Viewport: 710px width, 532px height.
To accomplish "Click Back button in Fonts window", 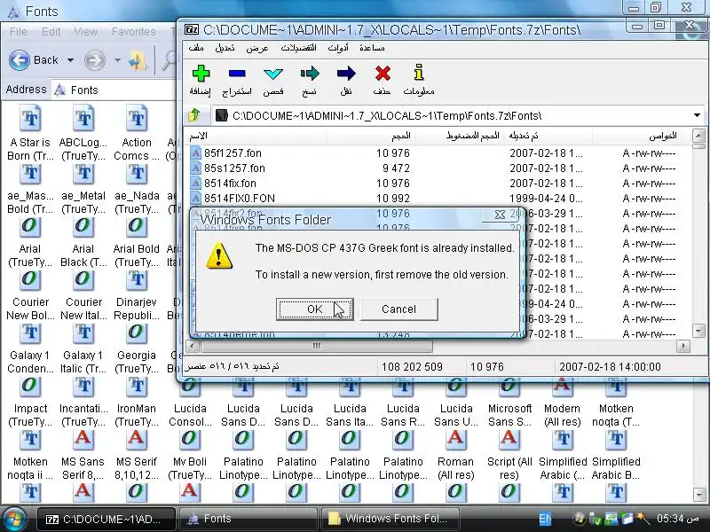I will [x=34, y=60].
